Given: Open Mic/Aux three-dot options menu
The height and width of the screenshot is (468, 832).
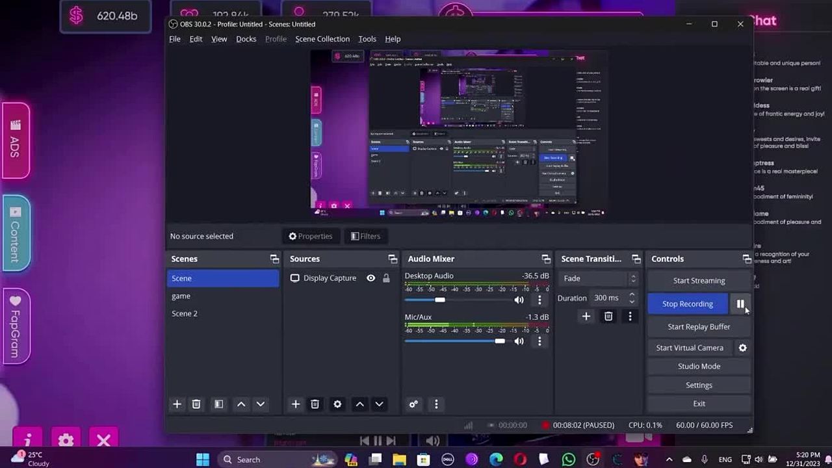Looking at the screenshot, I should tap(539, 341).
